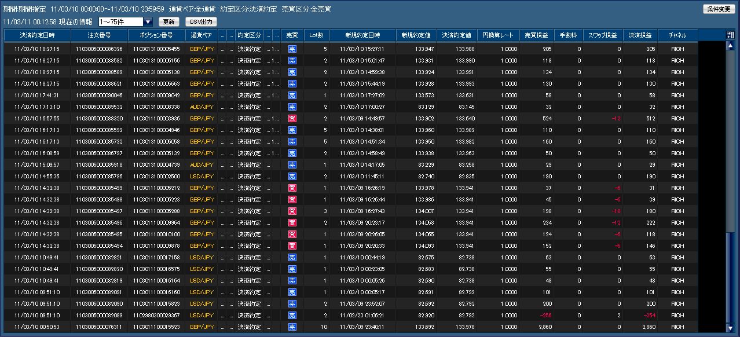Sort by ポジション番号 column header
Screen dimensions: 740x337
coord(156,35)
